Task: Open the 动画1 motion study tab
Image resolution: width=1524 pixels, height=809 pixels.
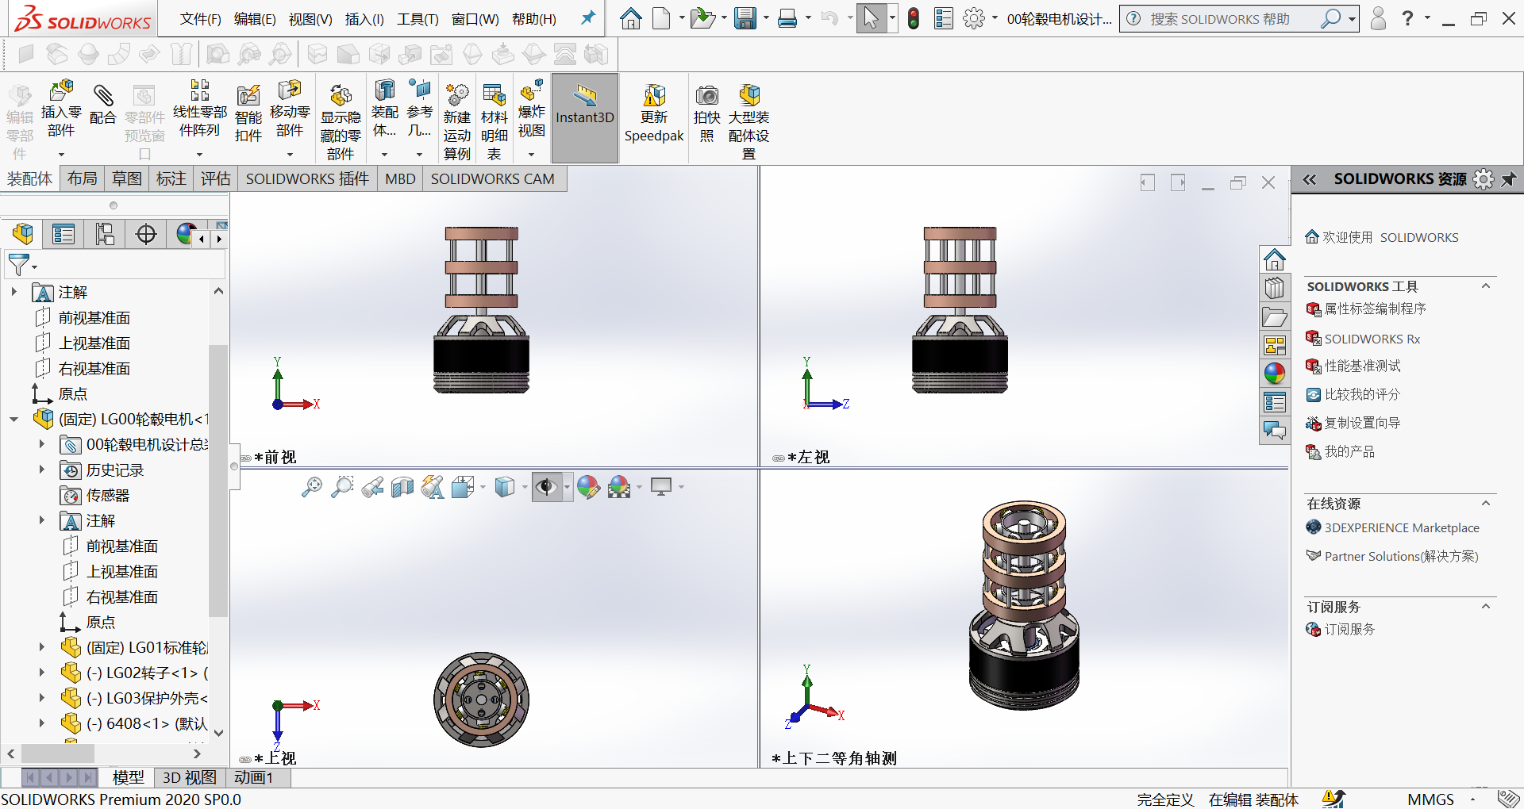Action: click(253, 778)
